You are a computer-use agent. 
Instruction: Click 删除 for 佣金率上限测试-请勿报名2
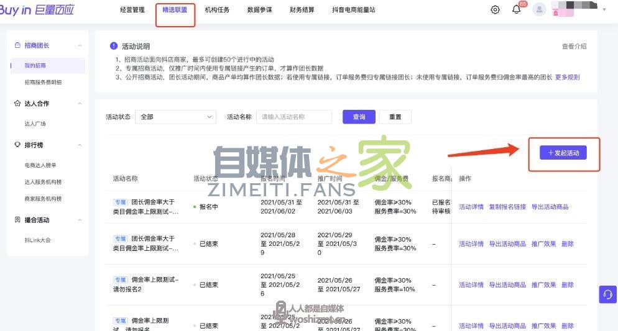tap(568, 284)
